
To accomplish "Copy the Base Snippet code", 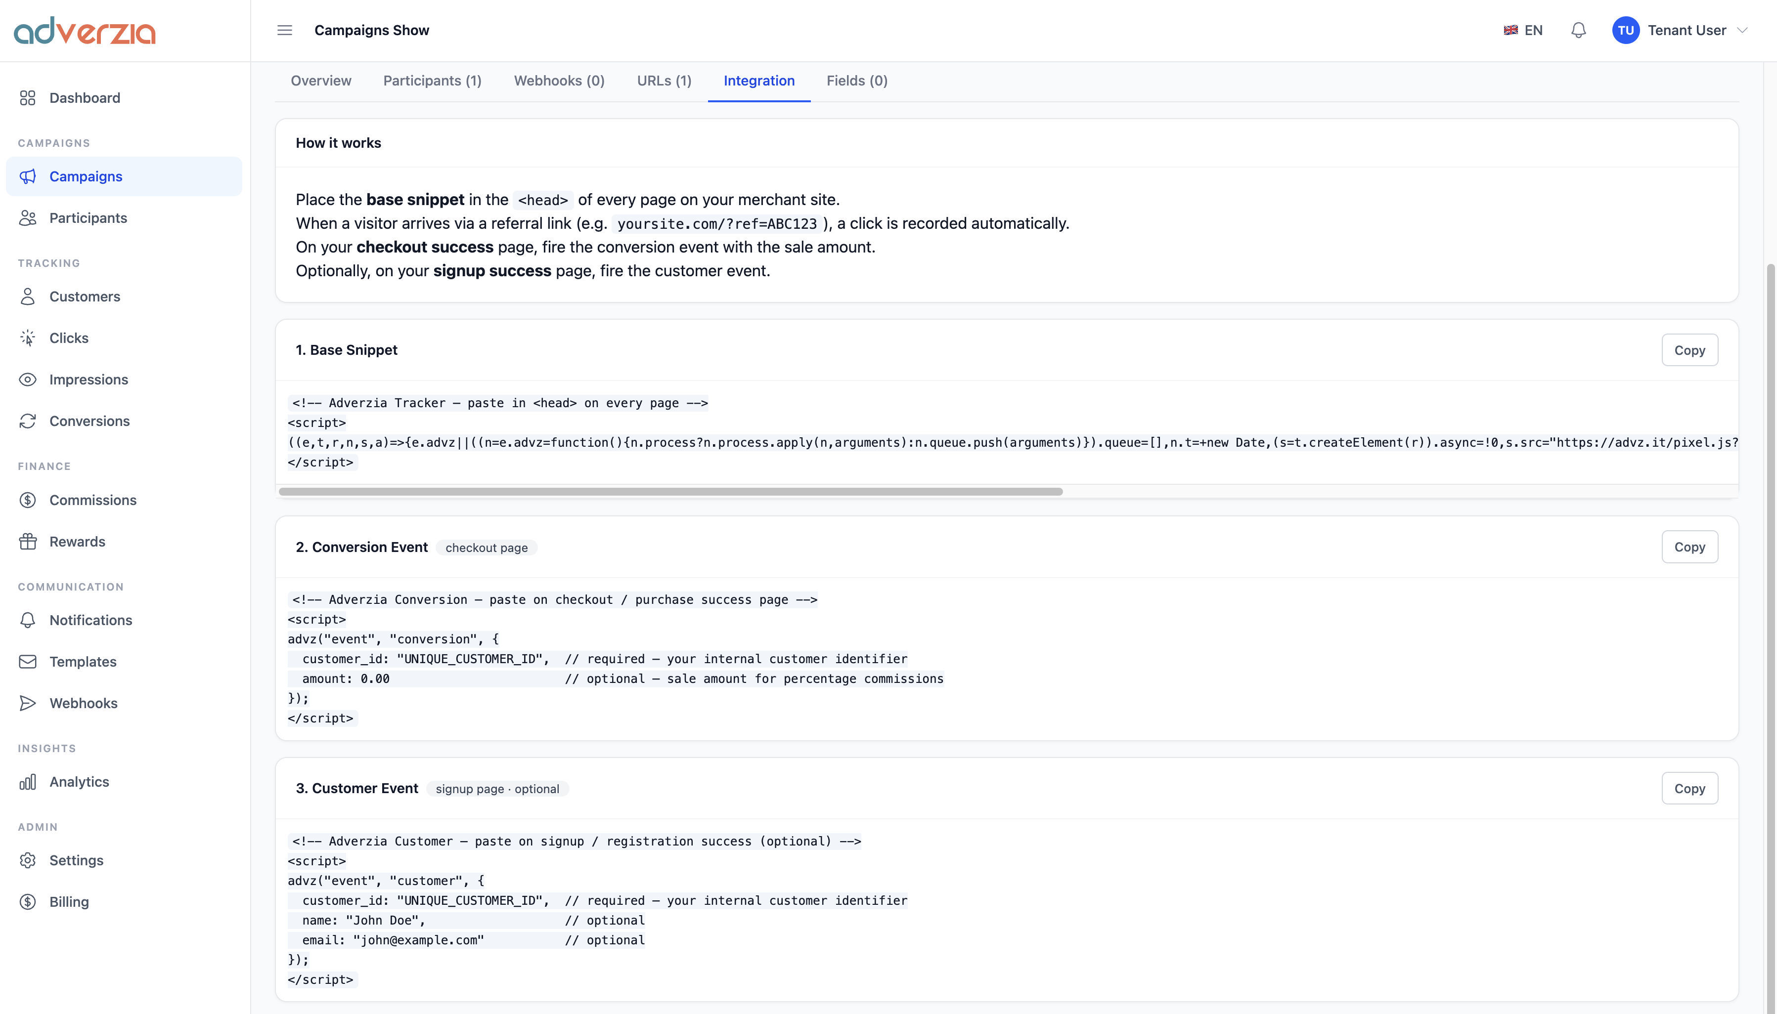I will click(1689, 350).
